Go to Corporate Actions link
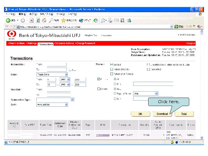 tap(64, 43)
